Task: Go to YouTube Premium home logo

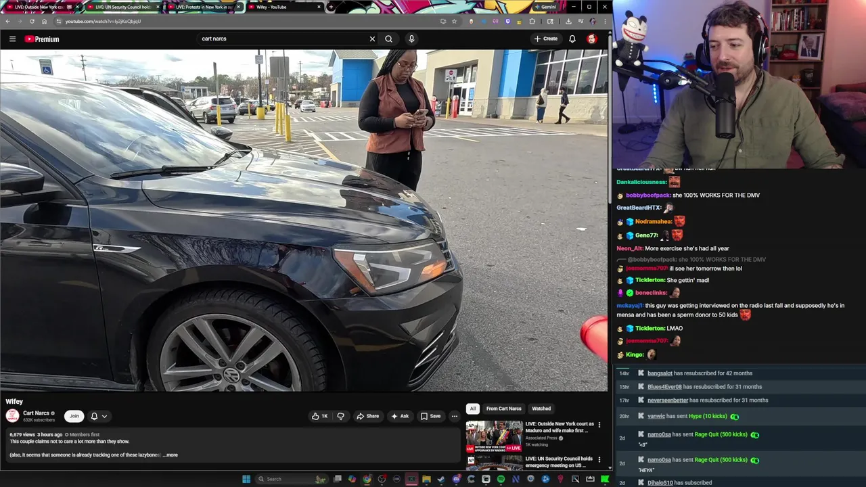Action: 42,39
